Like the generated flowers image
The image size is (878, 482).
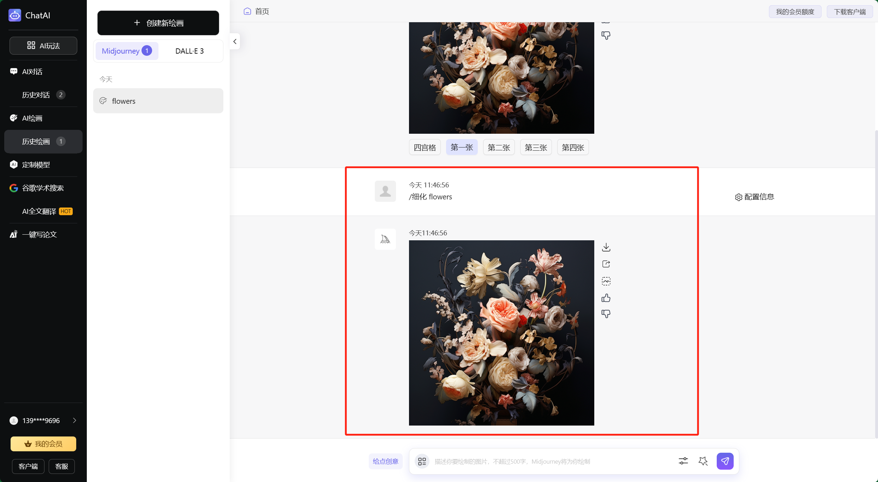click(606, 298)
